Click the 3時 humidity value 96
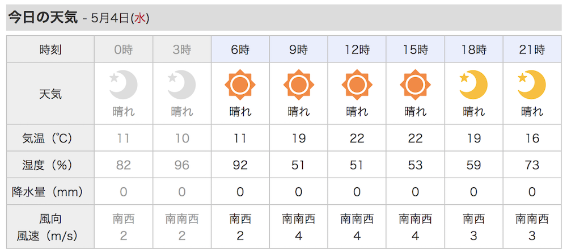 182,165
